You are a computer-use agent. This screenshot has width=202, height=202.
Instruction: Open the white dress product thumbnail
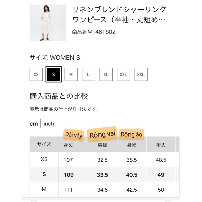click(48, 23)
